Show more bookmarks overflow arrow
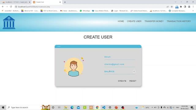This screenshot has width=196, height=110. click(x=193, y=11)
